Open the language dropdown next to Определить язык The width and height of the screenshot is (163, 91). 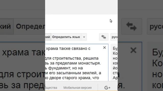(x=84, y=37)
